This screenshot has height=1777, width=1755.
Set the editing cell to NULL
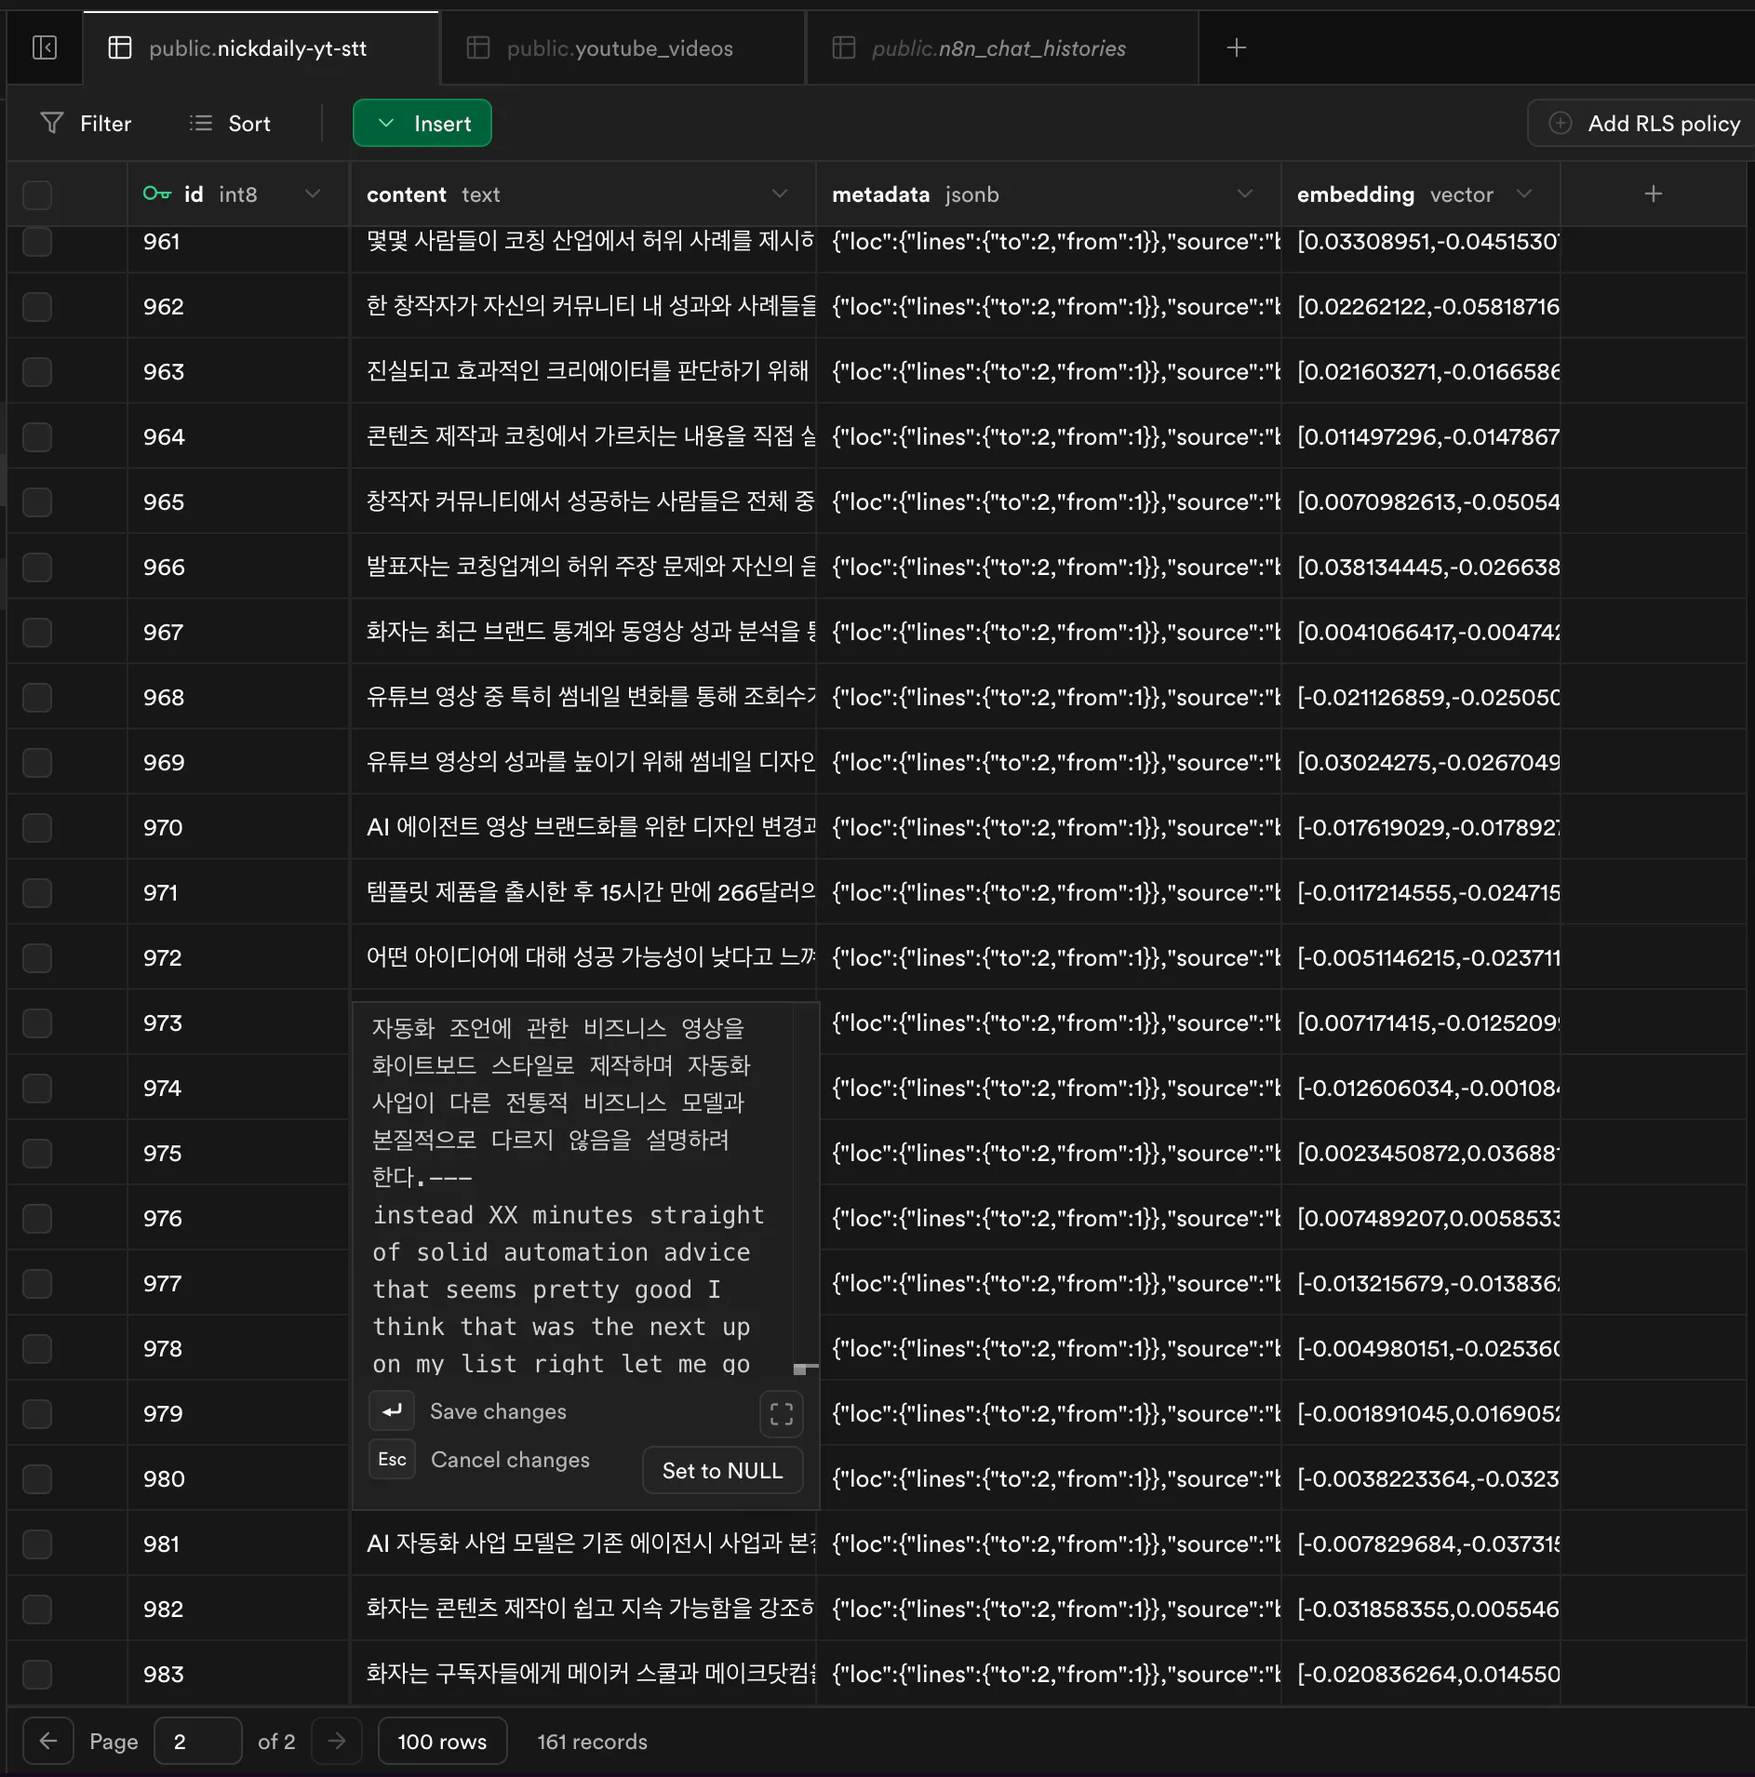pyautogui.click(x=722, y=1470)
